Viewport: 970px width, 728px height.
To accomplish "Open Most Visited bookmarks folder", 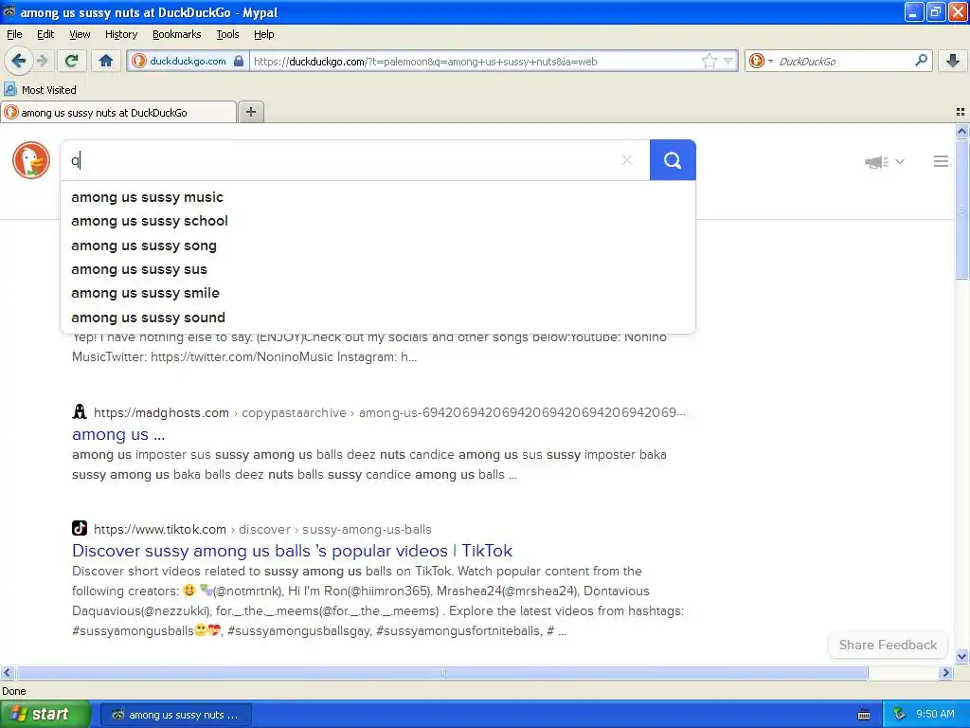I will [40, 90].
